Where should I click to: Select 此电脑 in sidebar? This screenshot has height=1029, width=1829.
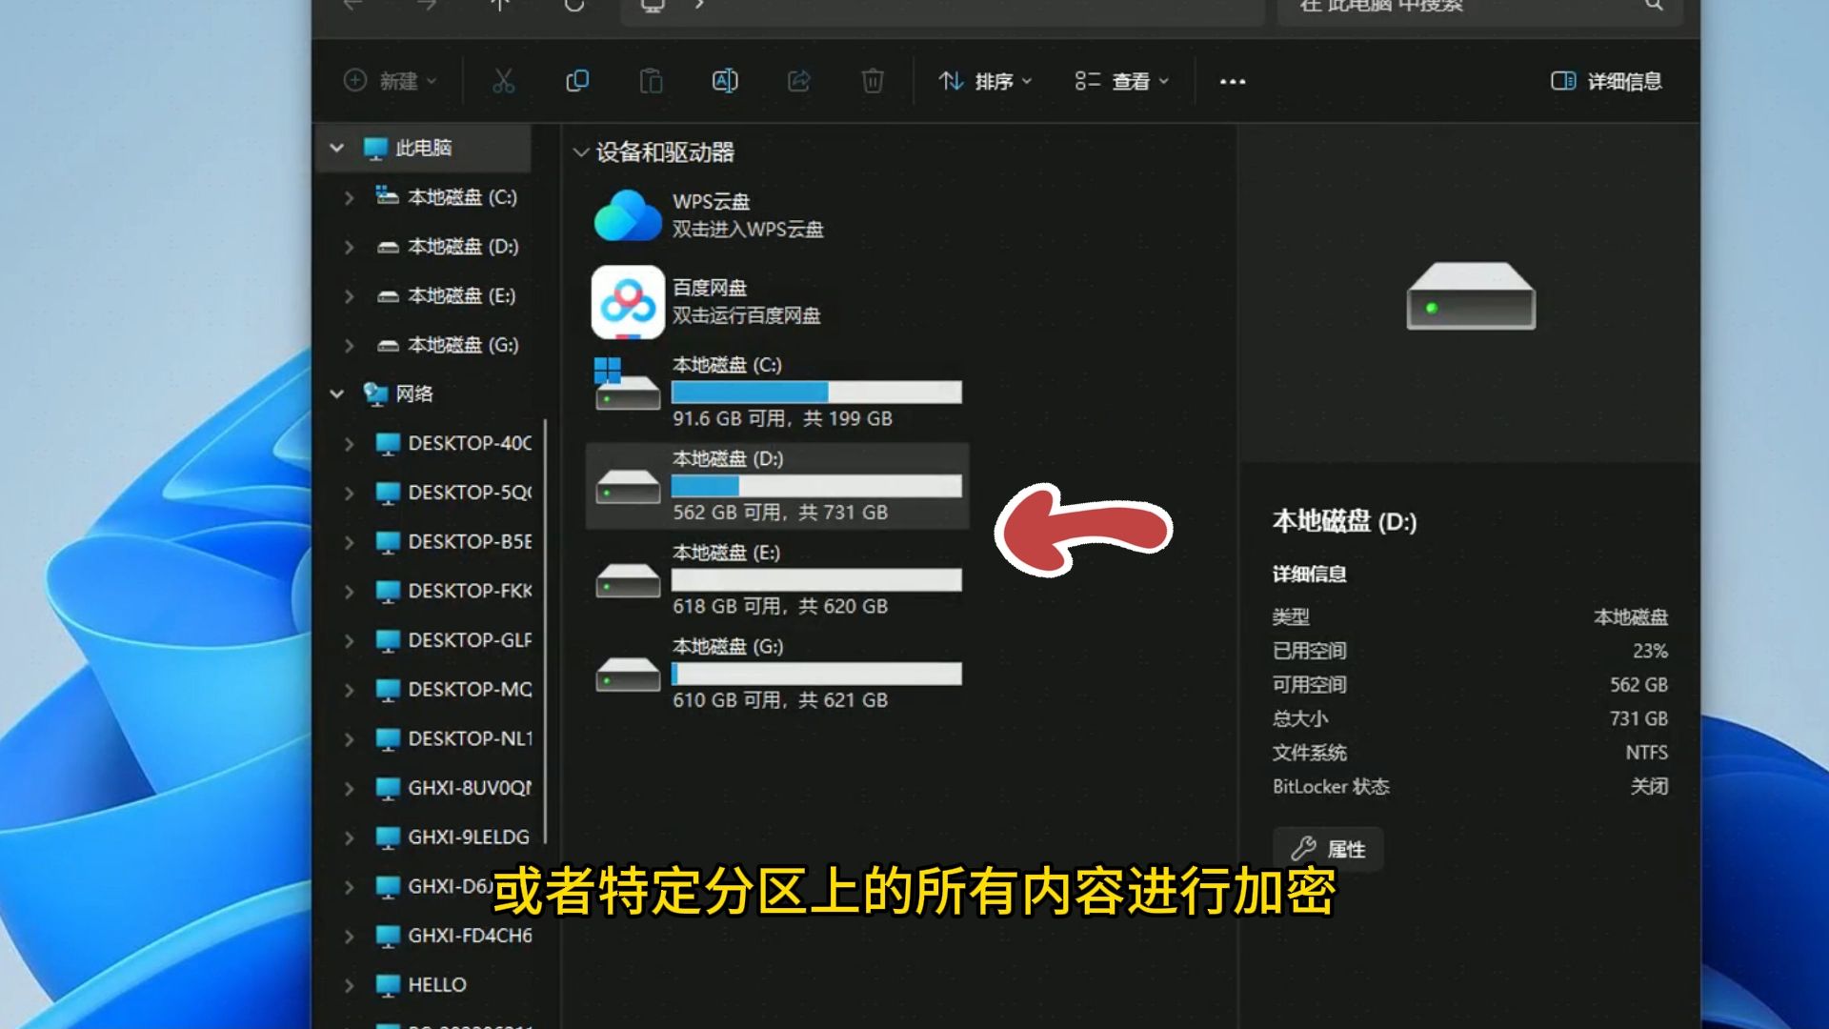pyautogui.click(x=423, y=148)
